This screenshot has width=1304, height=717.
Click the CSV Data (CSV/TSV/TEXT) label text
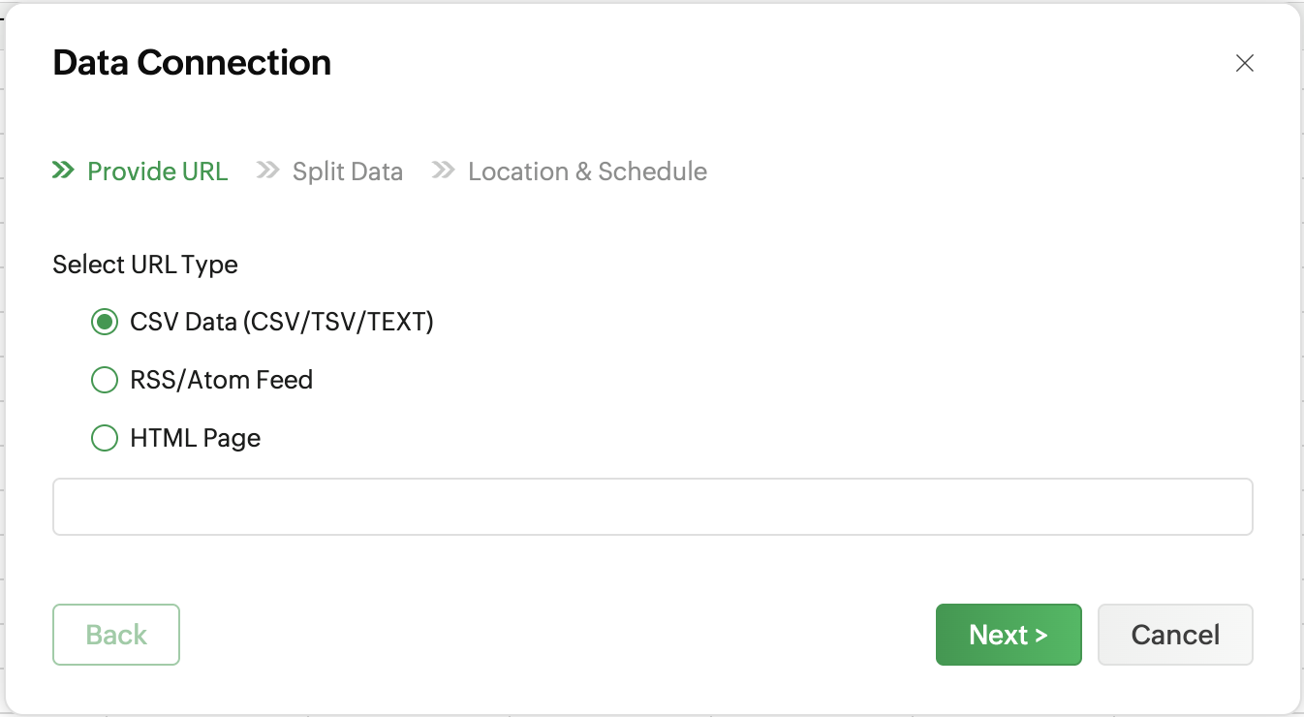pyautogui.click(x=281, y=322)
